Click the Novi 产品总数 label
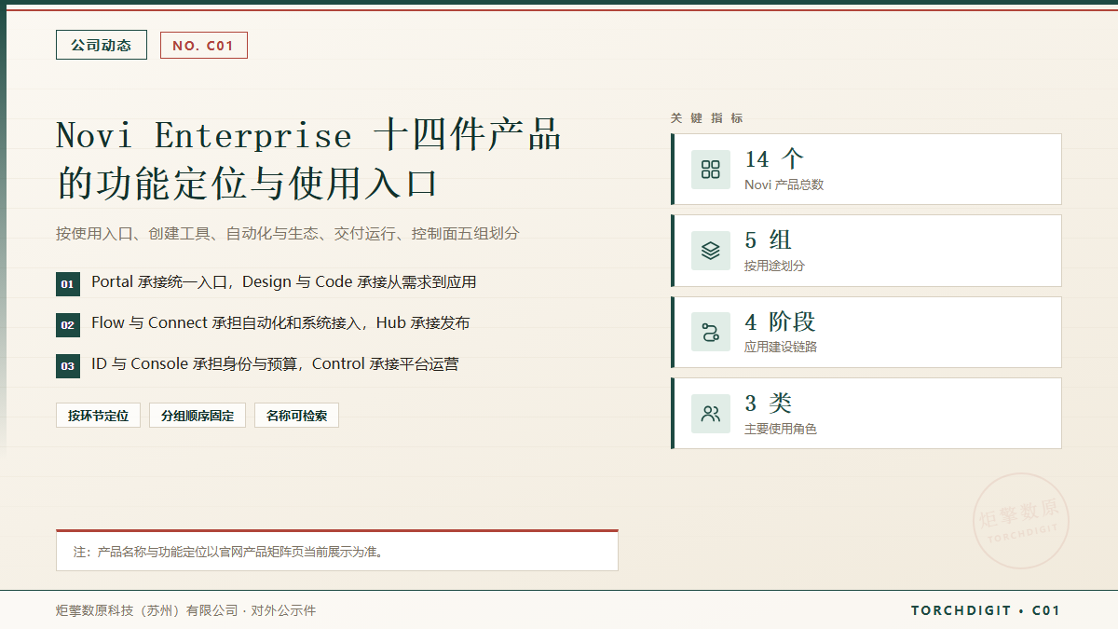Screen dimensions: 1118x629 [x=784, y=185]
